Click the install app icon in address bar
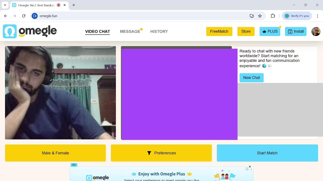This screenshot has width=323, height=181. pyautogui.click(x=252, y=16)
